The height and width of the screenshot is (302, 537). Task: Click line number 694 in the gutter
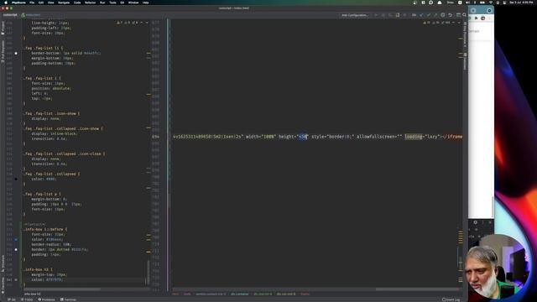[x=155, y=137]
